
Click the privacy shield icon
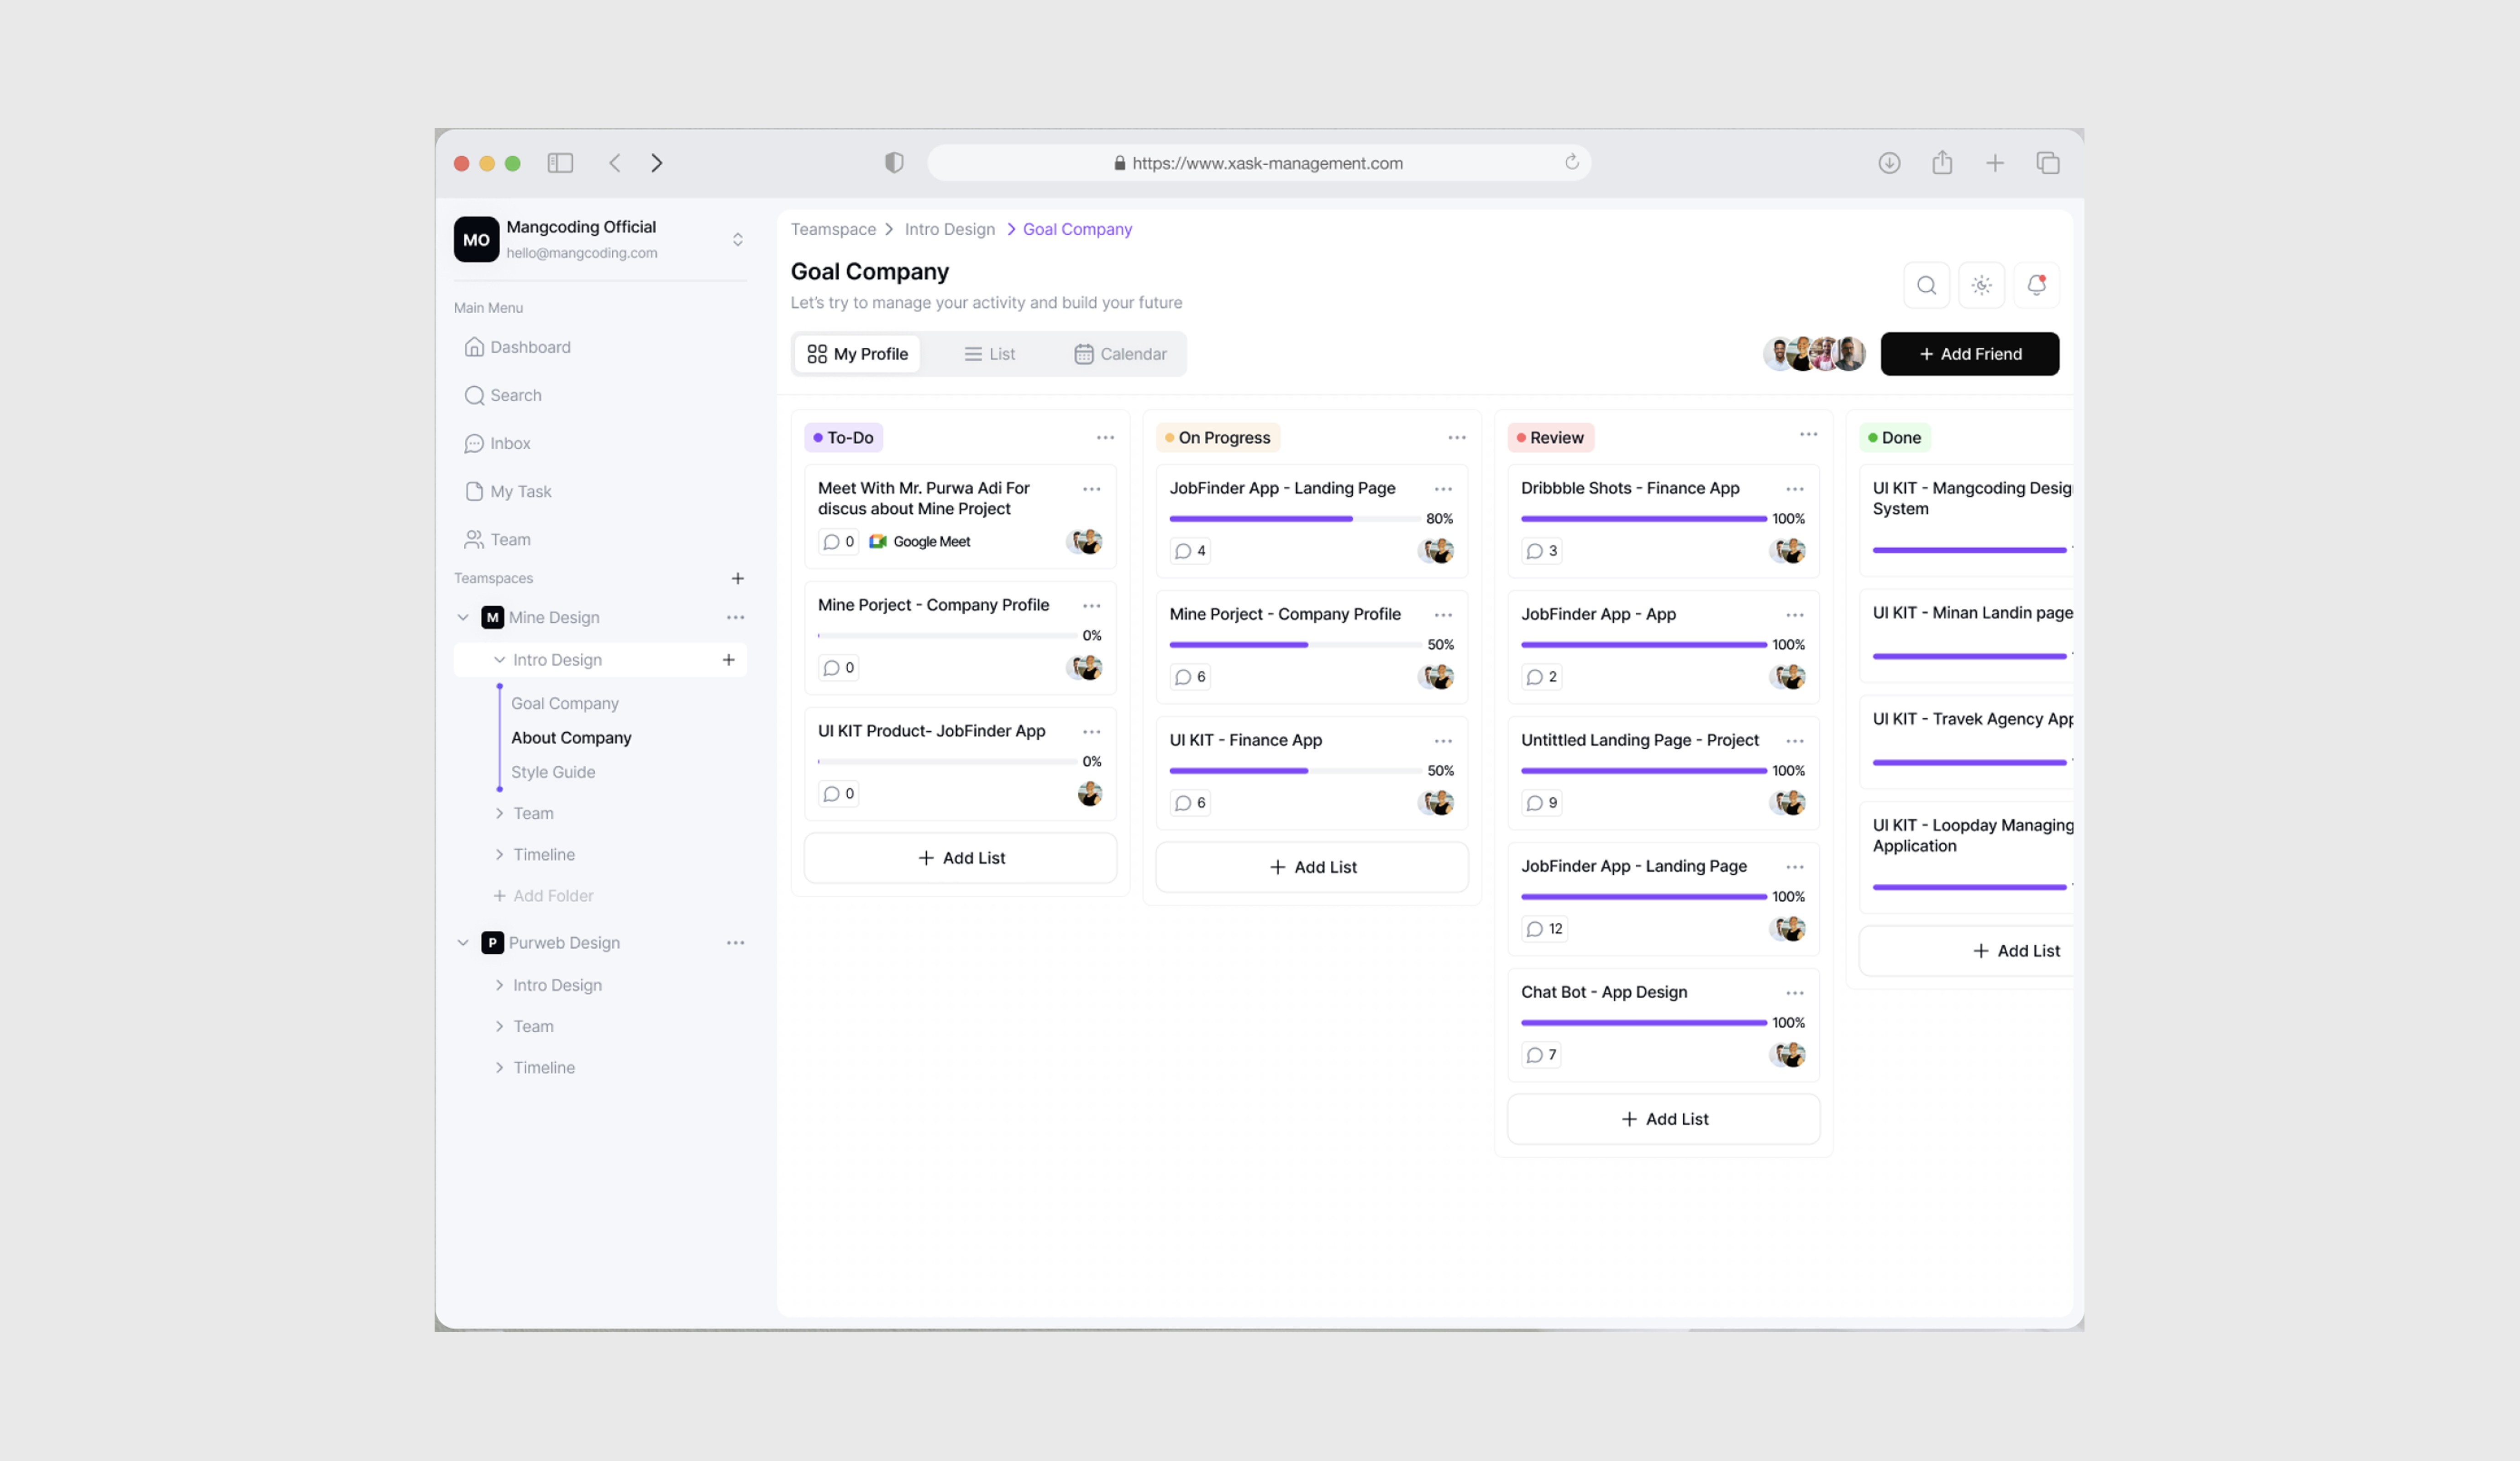(894, 163)
